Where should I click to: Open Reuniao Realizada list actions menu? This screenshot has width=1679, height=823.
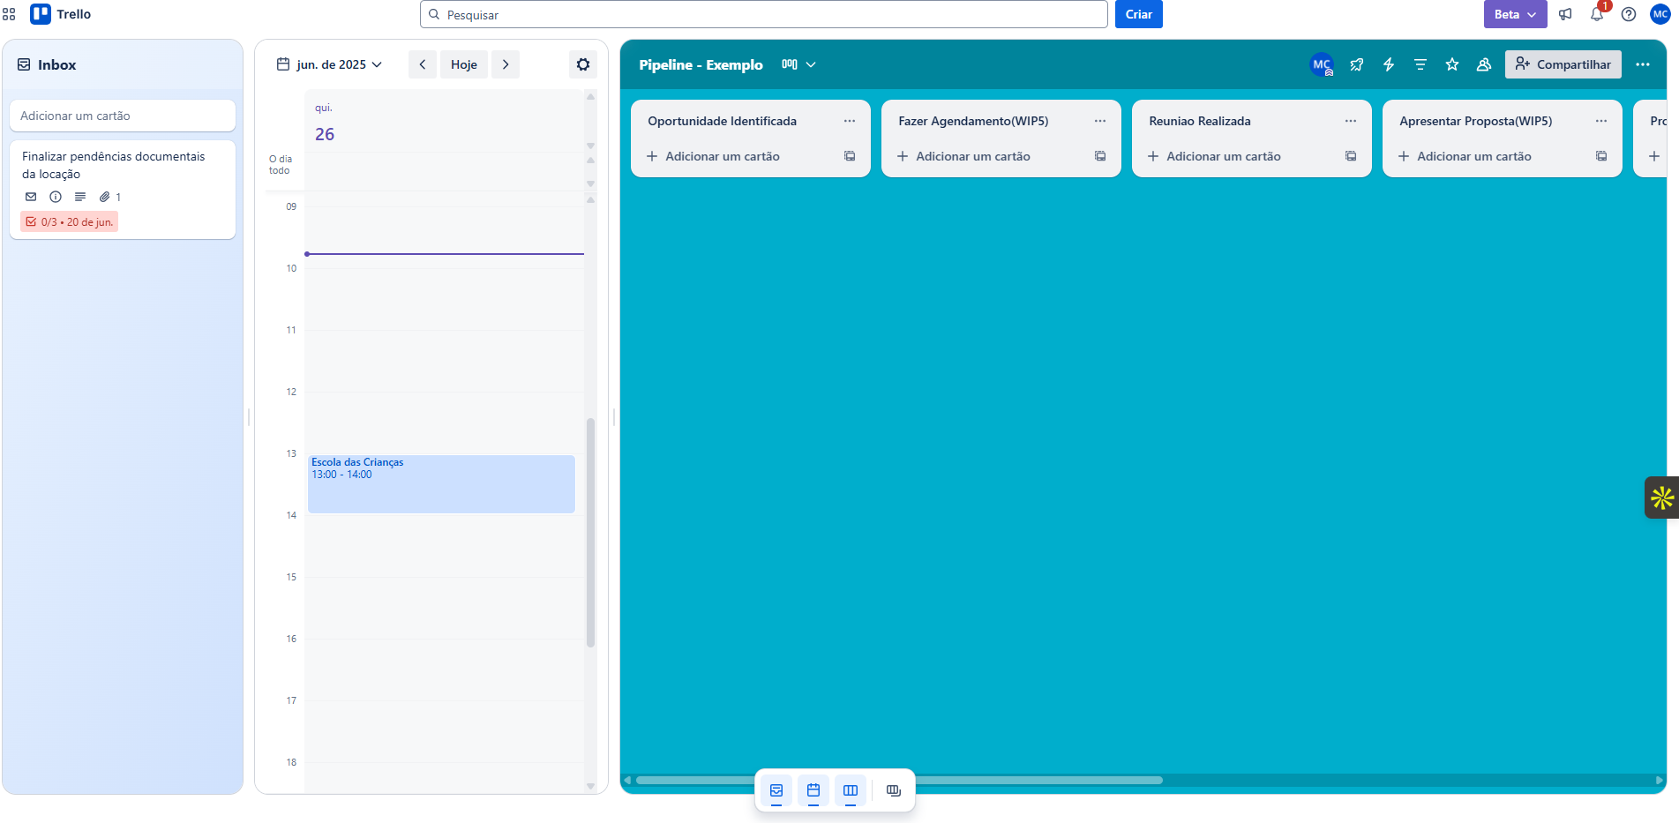(x=1351, y=121)
